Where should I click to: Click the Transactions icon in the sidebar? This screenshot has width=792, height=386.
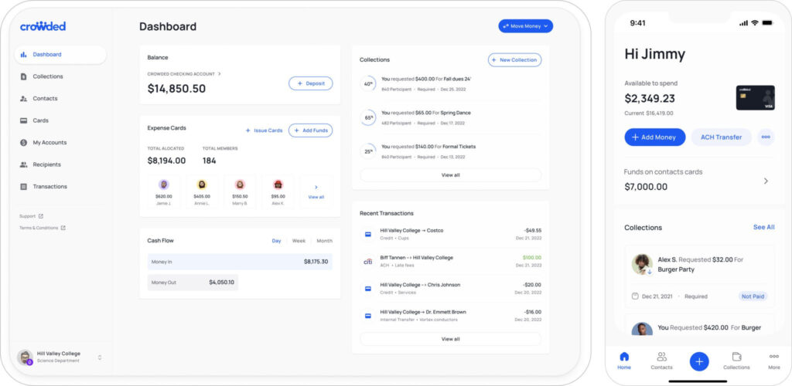tap(24, 187)
